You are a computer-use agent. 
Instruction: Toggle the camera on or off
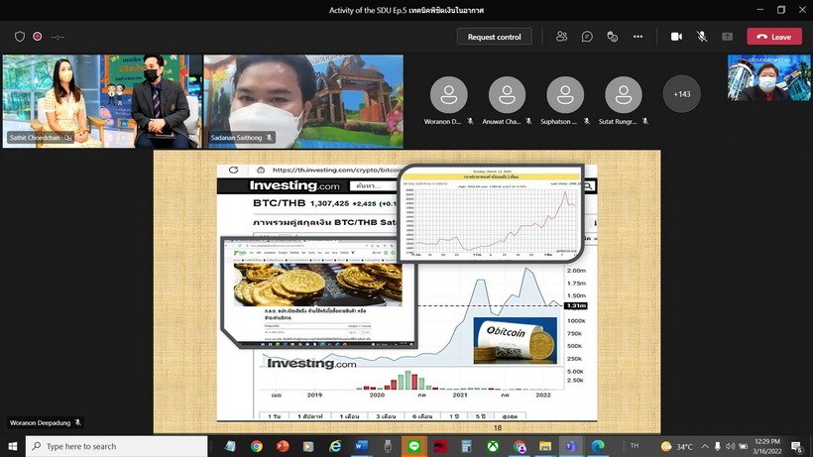(676, 37)
